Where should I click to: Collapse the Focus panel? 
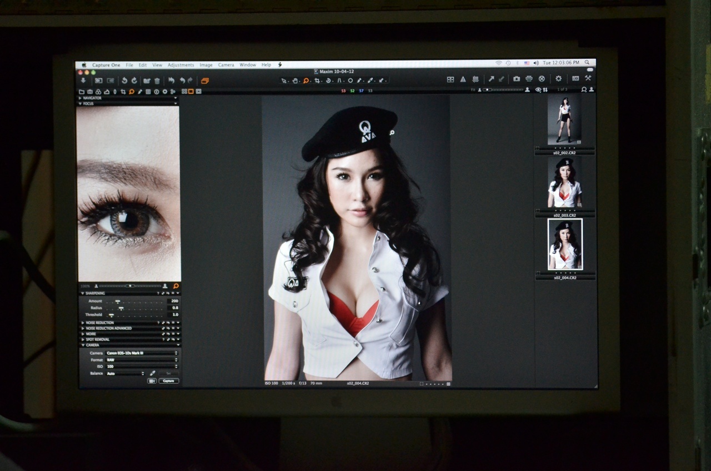[x=79, y=103]
